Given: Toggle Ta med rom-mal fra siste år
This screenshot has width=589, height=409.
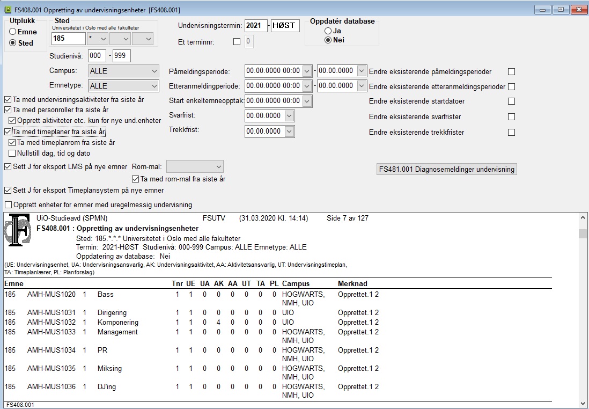Looking at the screenshot, I should click(136, 179).
